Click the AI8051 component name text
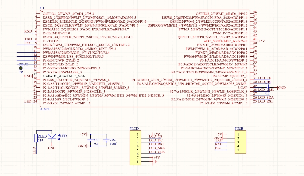304x176 pixels. click(x=46, y=109)
